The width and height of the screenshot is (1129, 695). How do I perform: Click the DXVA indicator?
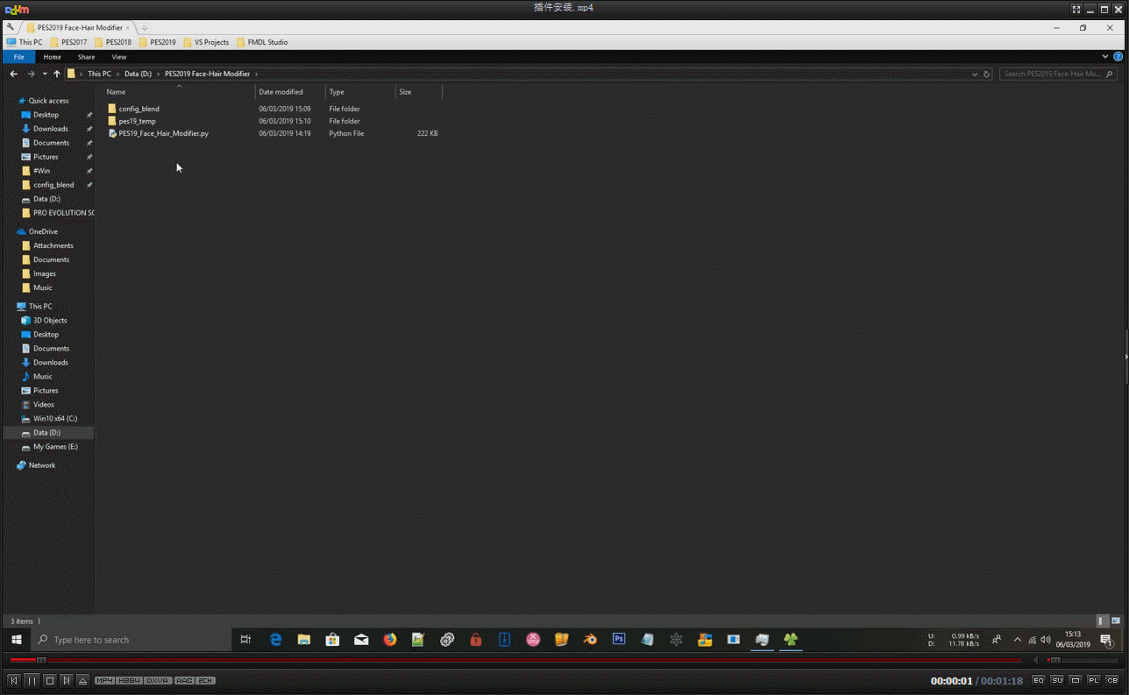click(158, 680)
